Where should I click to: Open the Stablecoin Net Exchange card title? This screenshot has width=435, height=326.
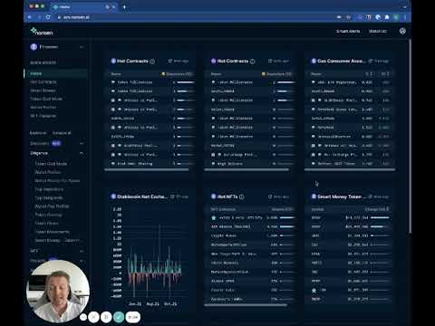point(142,197)
